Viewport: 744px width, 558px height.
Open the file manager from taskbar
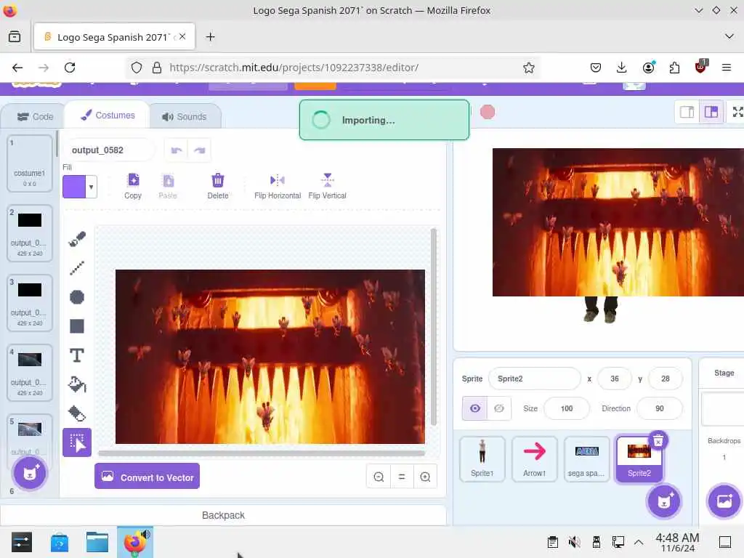97,542
